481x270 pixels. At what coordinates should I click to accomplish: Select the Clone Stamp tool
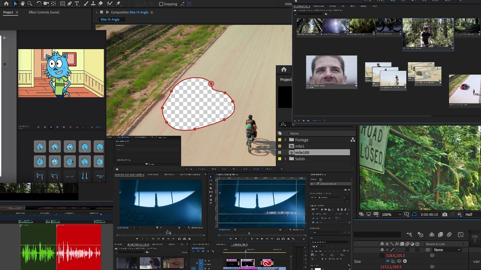tap(93, 3)
